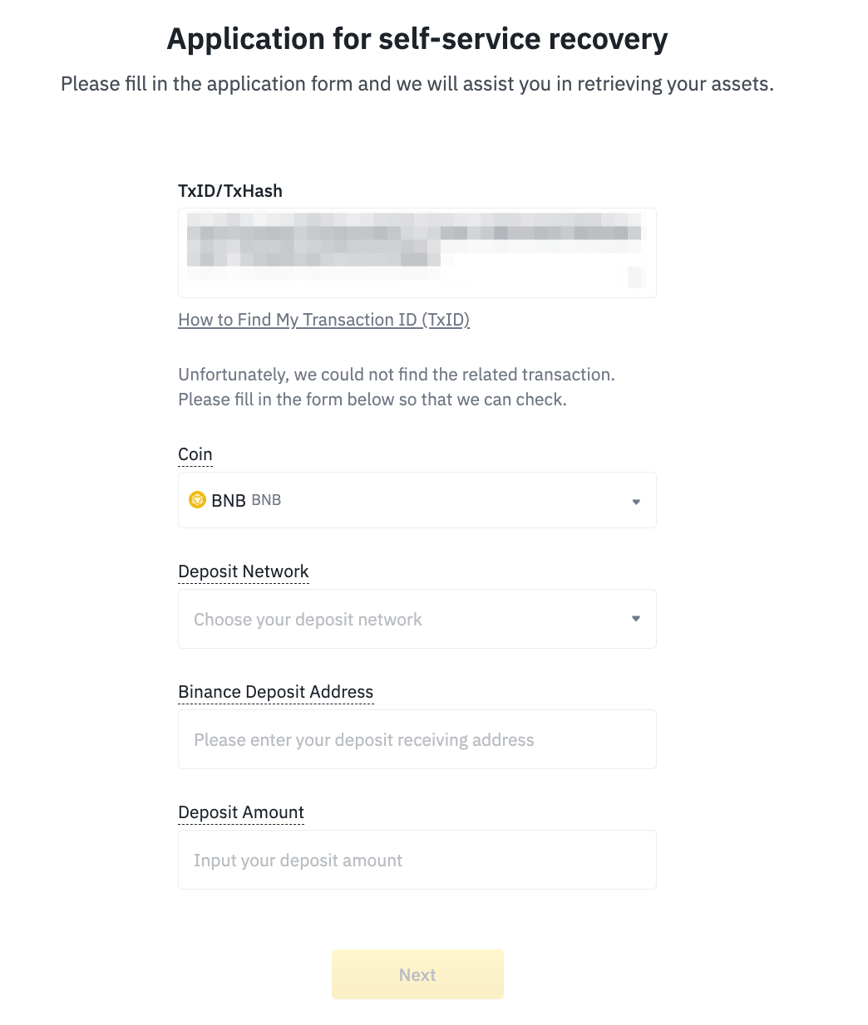
Task: Click the dotted-underlined Coin label
Action: pos(195,454)
